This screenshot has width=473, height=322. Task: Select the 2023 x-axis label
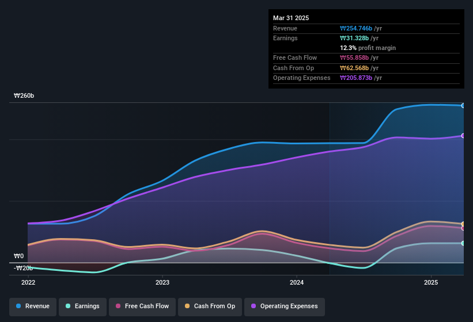pos(162,282)
